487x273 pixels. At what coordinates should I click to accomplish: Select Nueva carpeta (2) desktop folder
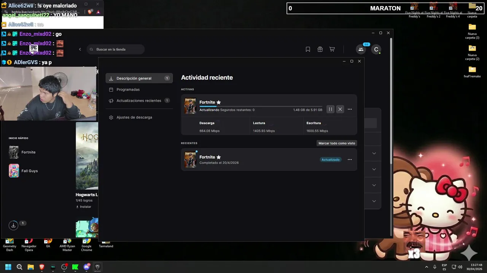472,53
